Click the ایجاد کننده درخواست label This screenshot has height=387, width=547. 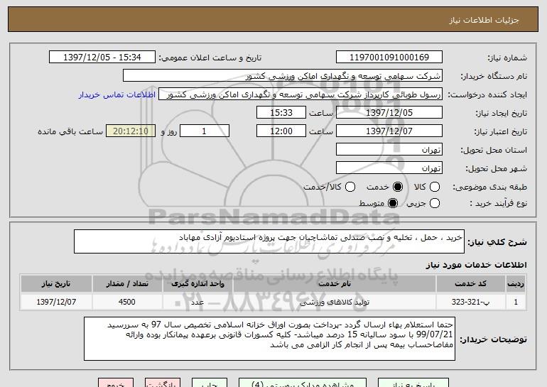pos(487,95)
